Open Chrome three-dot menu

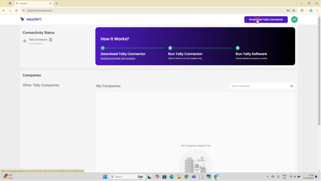click(x=317, y=11)
